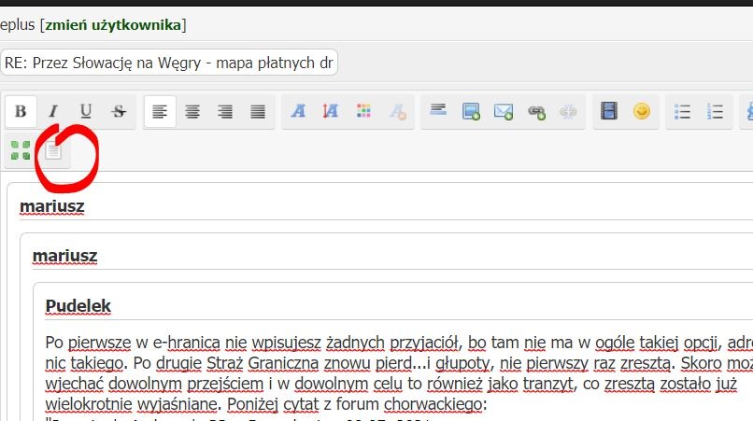This screenshot has width=753, height=421.
Task: Click the words Straż Graniczna in text
Action: tap(263, 363)
